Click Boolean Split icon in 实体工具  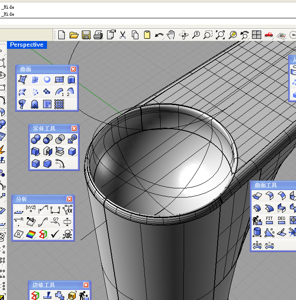72,139
